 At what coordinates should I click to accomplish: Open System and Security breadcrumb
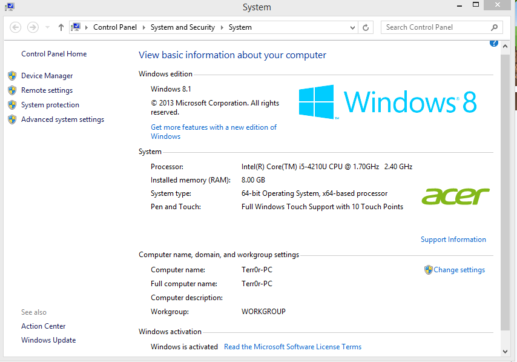[x=183, y=27]
